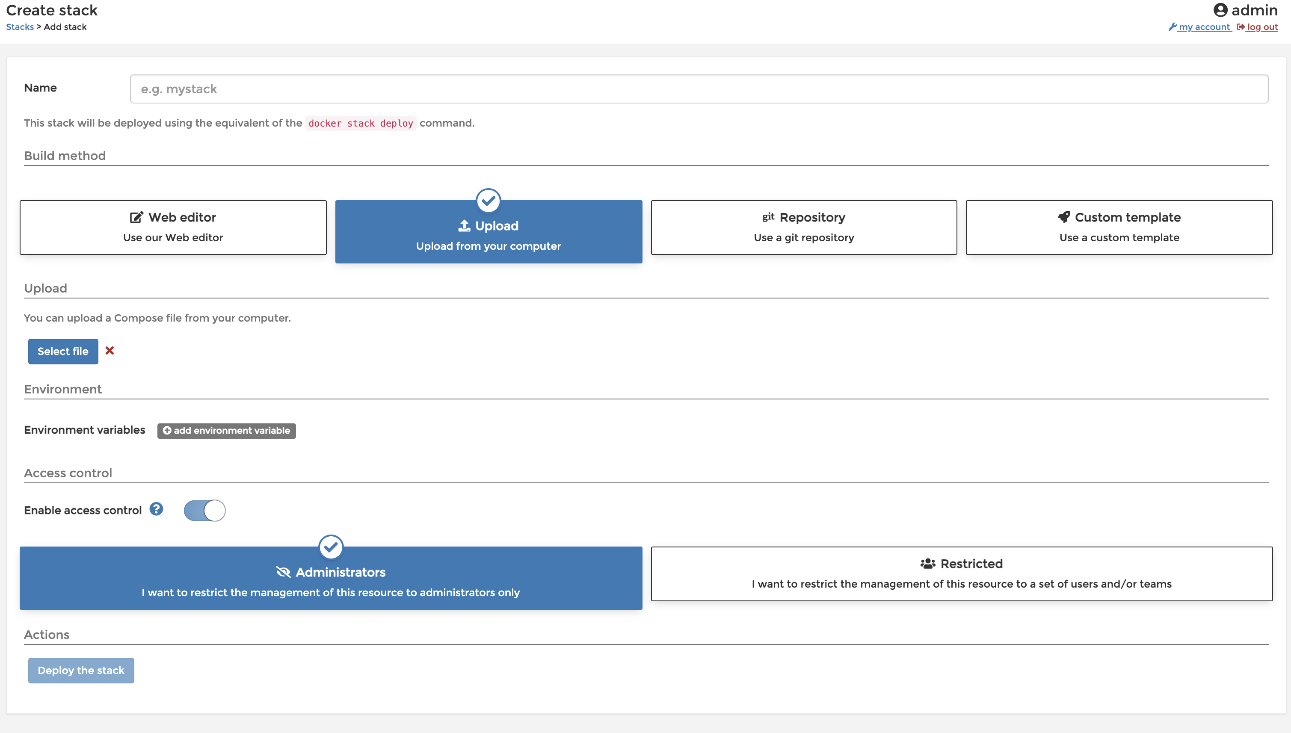Click the git Repository icon
The image size is (1291, 733).
click(x=768, y=217)
